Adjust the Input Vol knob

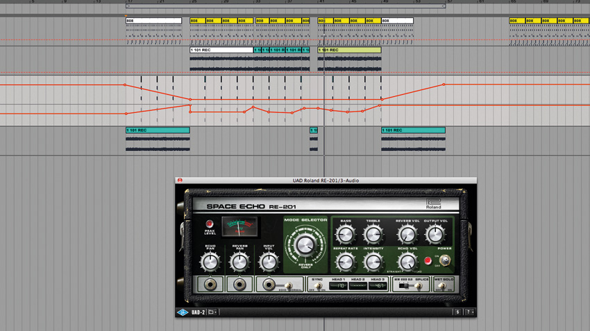269,262
